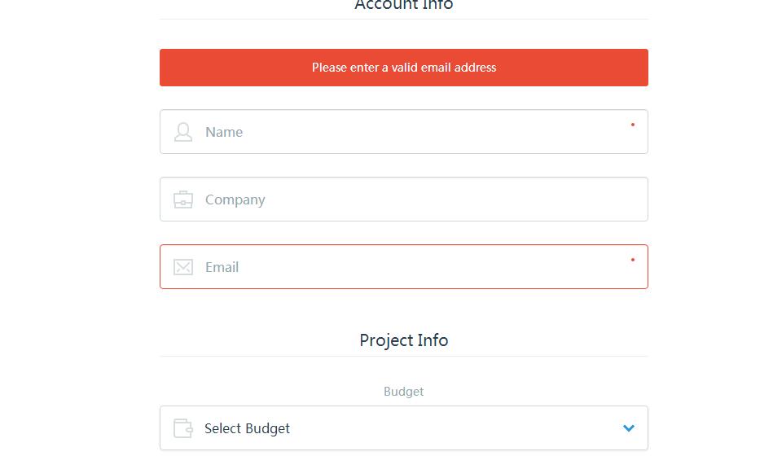This screenshot has height=456, width=773.
Task: Expand budget list via blue chevron arrow
Action: [x=628, y=428]
